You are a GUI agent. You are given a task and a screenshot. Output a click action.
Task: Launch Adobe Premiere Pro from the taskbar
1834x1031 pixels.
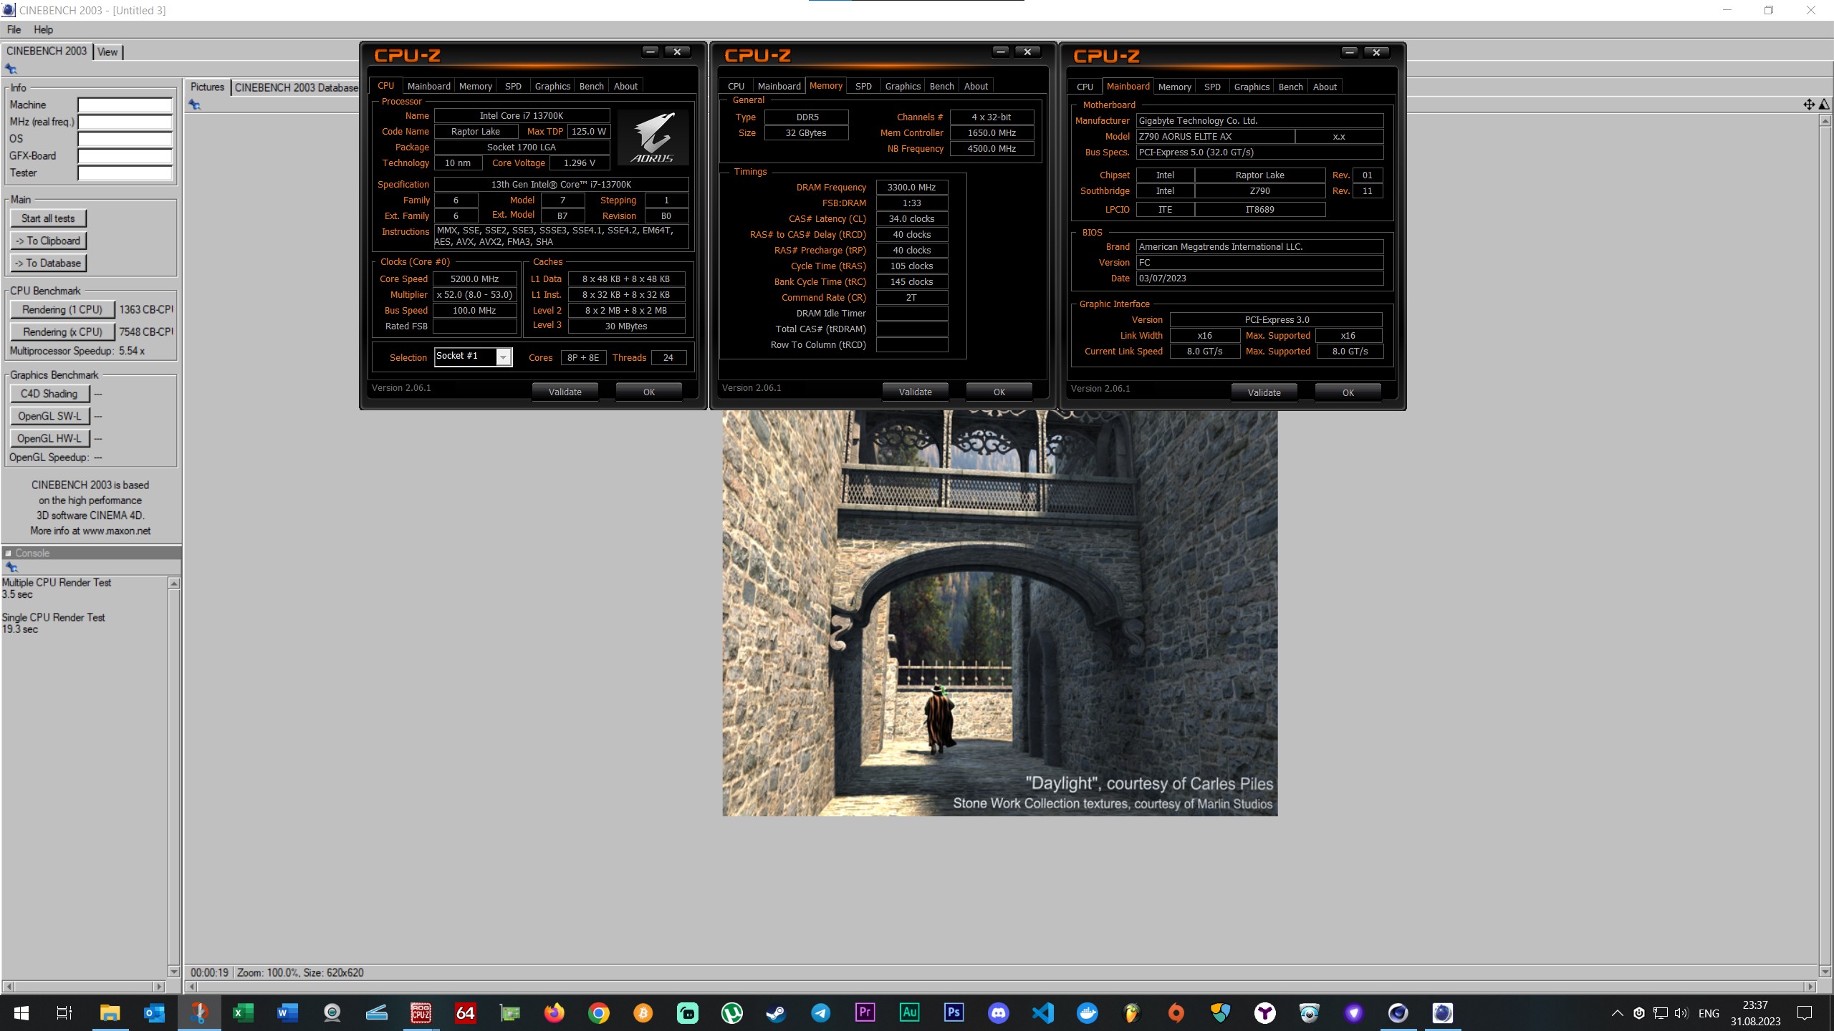(x=865, y=1012)
